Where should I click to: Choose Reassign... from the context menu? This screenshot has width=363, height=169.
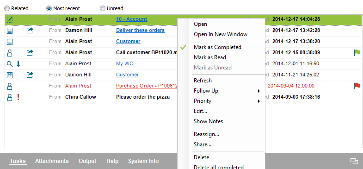click(206, 134)
